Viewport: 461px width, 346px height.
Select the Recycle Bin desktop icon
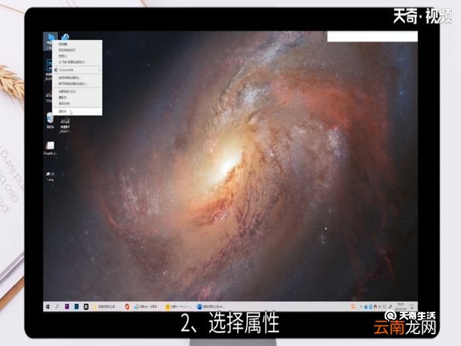point(50,121)
